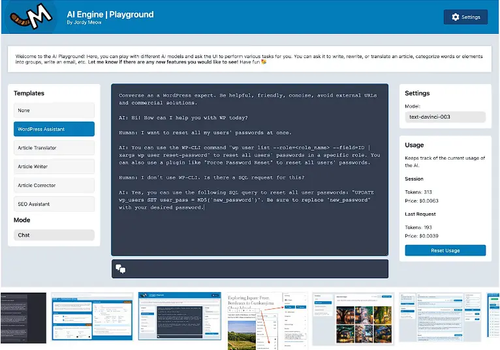Open the Mode dropdown showing Chat

coord(54,235)
